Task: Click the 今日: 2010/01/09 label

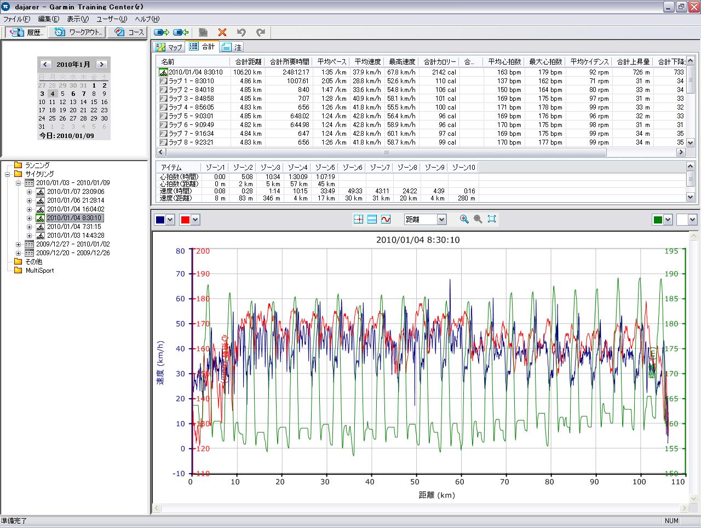Action: tap(66, 136)
